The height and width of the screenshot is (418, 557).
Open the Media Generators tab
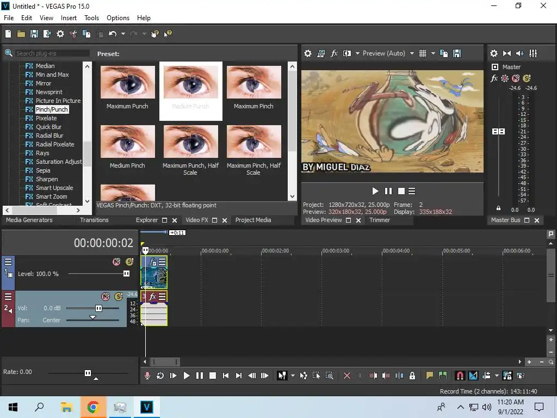[29, 220]
